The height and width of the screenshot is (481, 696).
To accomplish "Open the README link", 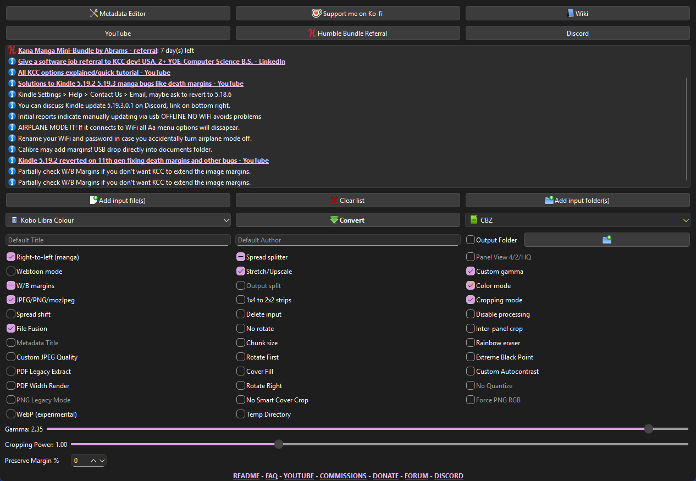I will pos(246,476).
